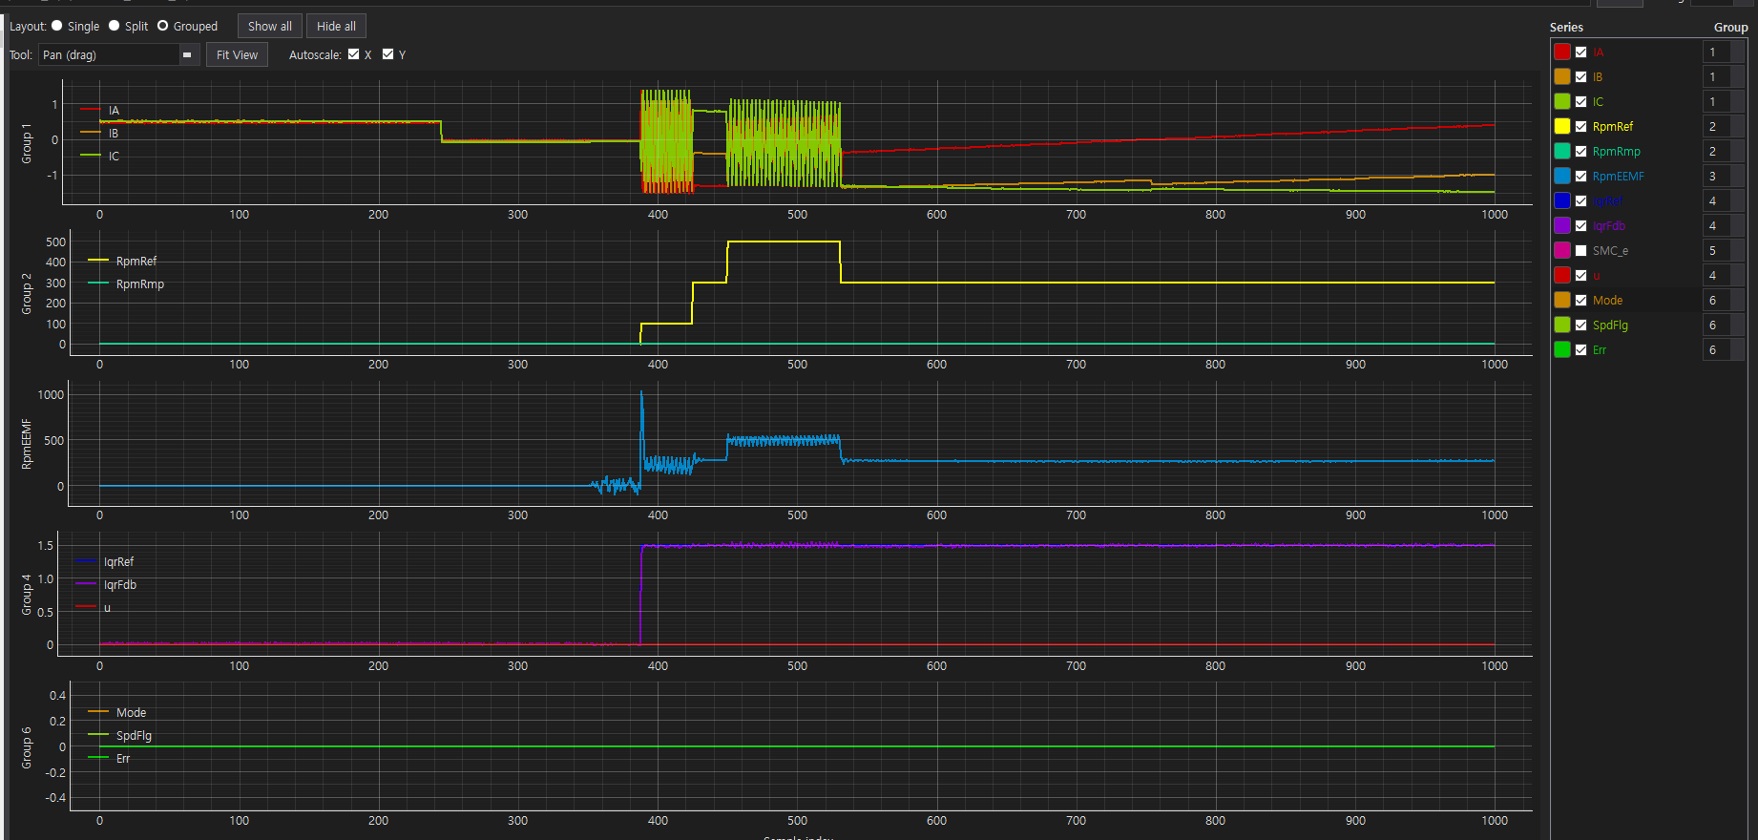Click the SpdFlg legend entry in Group 6 plot

pyautogui.click(x=119, y=736)
